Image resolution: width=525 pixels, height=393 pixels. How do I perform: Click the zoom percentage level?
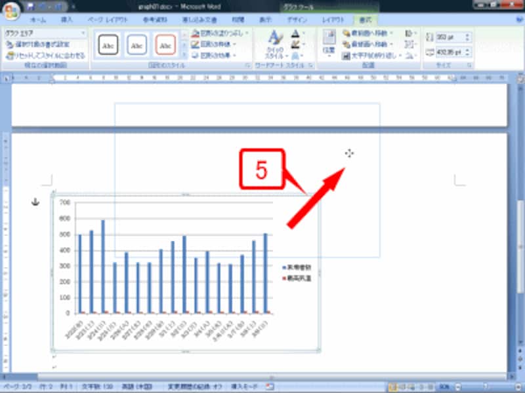(x=444, y=387)
